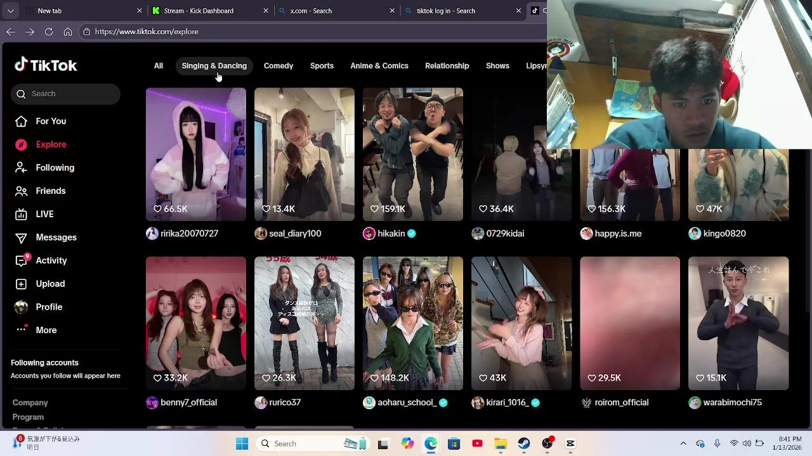Open File Explorer from taskbar

(501, 444)
